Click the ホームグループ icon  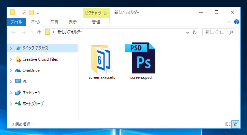[x=18, y=103]
